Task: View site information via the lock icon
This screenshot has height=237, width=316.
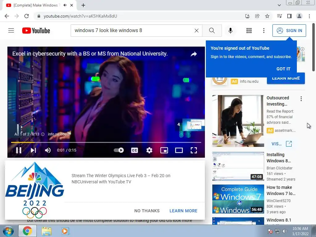Action: click(x=39, y=16)
